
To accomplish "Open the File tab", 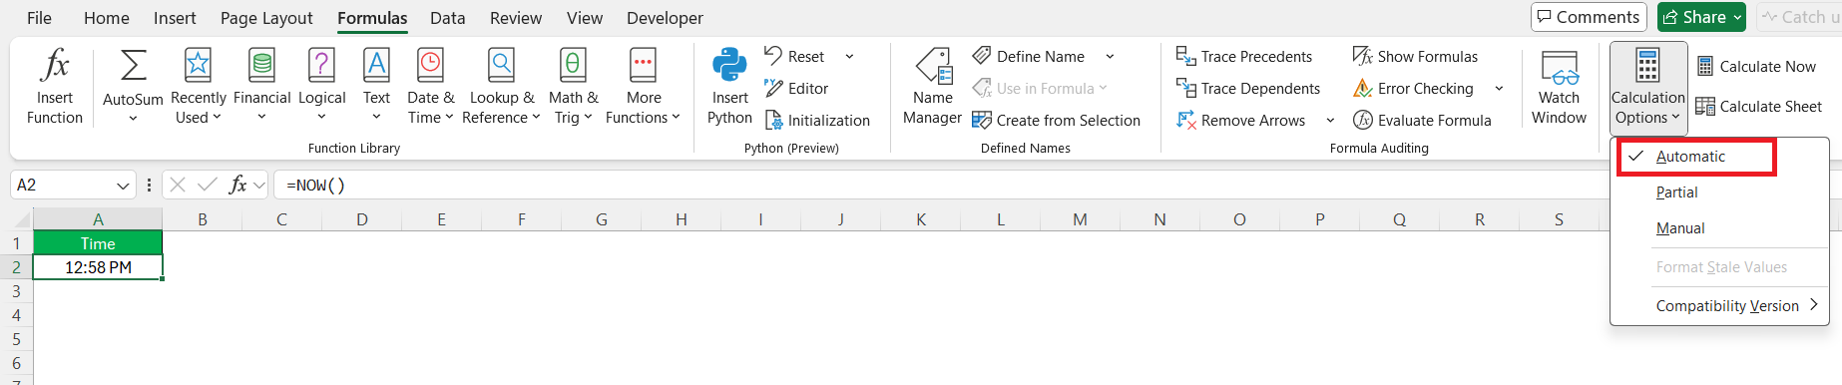I will pos(40,18).
